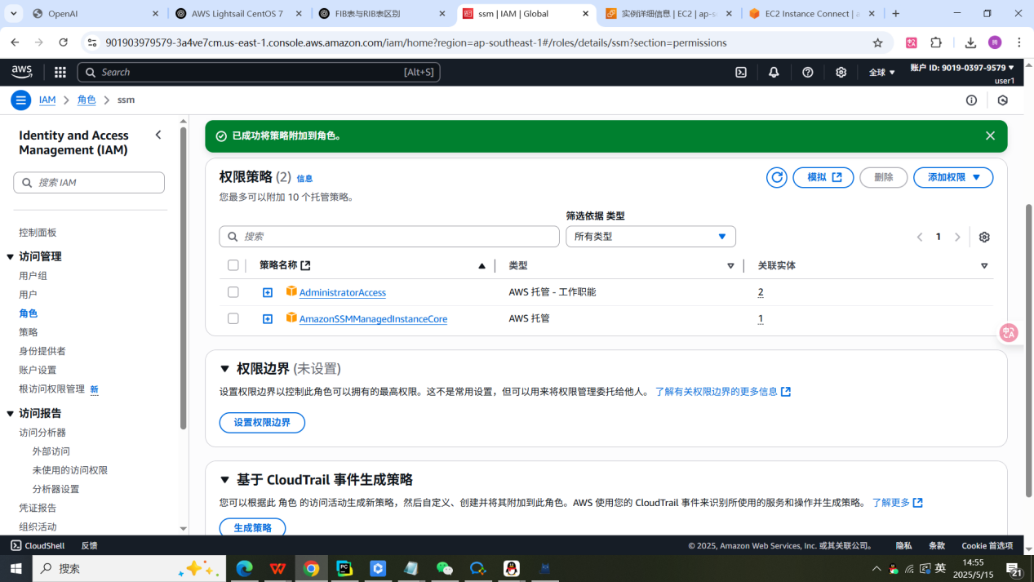Collapse 访问报告 group in sidebar
The image size is (1034, 582).
tap(10, 413)
